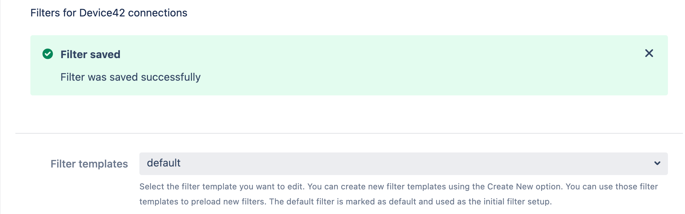Click the green success checkmark icon

click(x=48, y=54)
